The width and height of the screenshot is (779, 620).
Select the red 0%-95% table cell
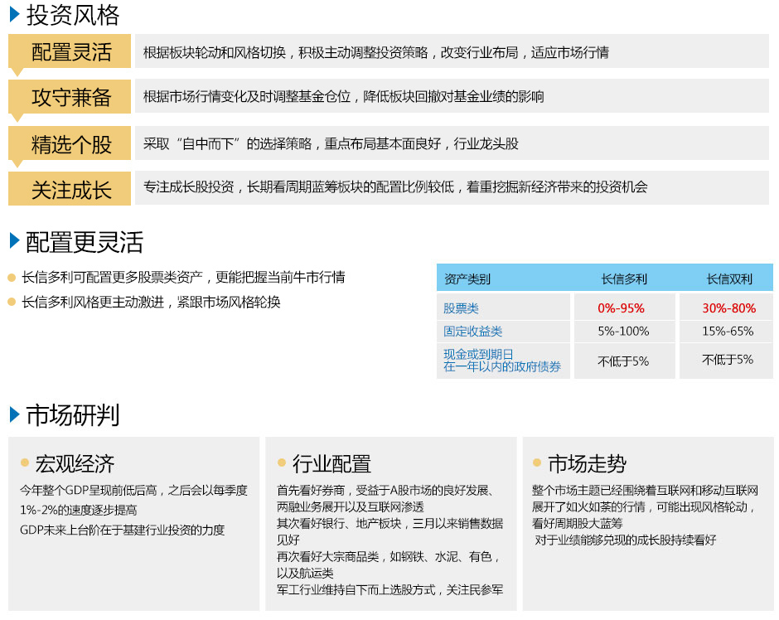[x=621, y=308]
